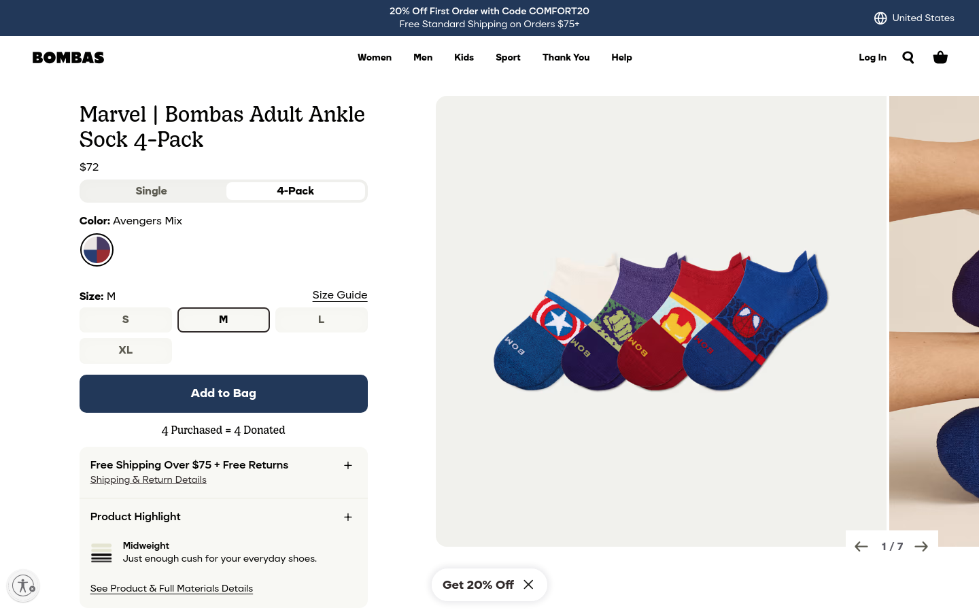Choose size L
Image resolution: width=979 pixels, height=612 pixels.
coord(322,320)
